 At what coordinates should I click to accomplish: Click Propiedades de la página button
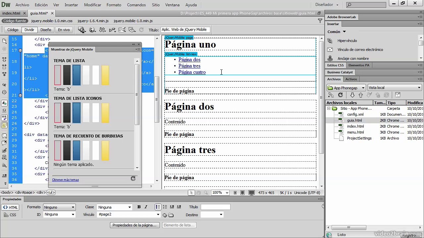(134, 225)
